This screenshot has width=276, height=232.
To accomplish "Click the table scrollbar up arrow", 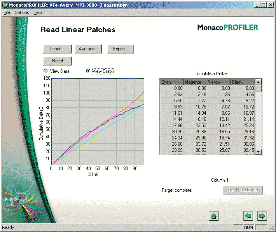I will tap(258, 82).
